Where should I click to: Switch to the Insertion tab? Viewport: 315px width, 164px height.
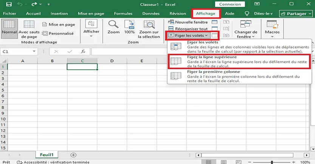tap(59, 14)
